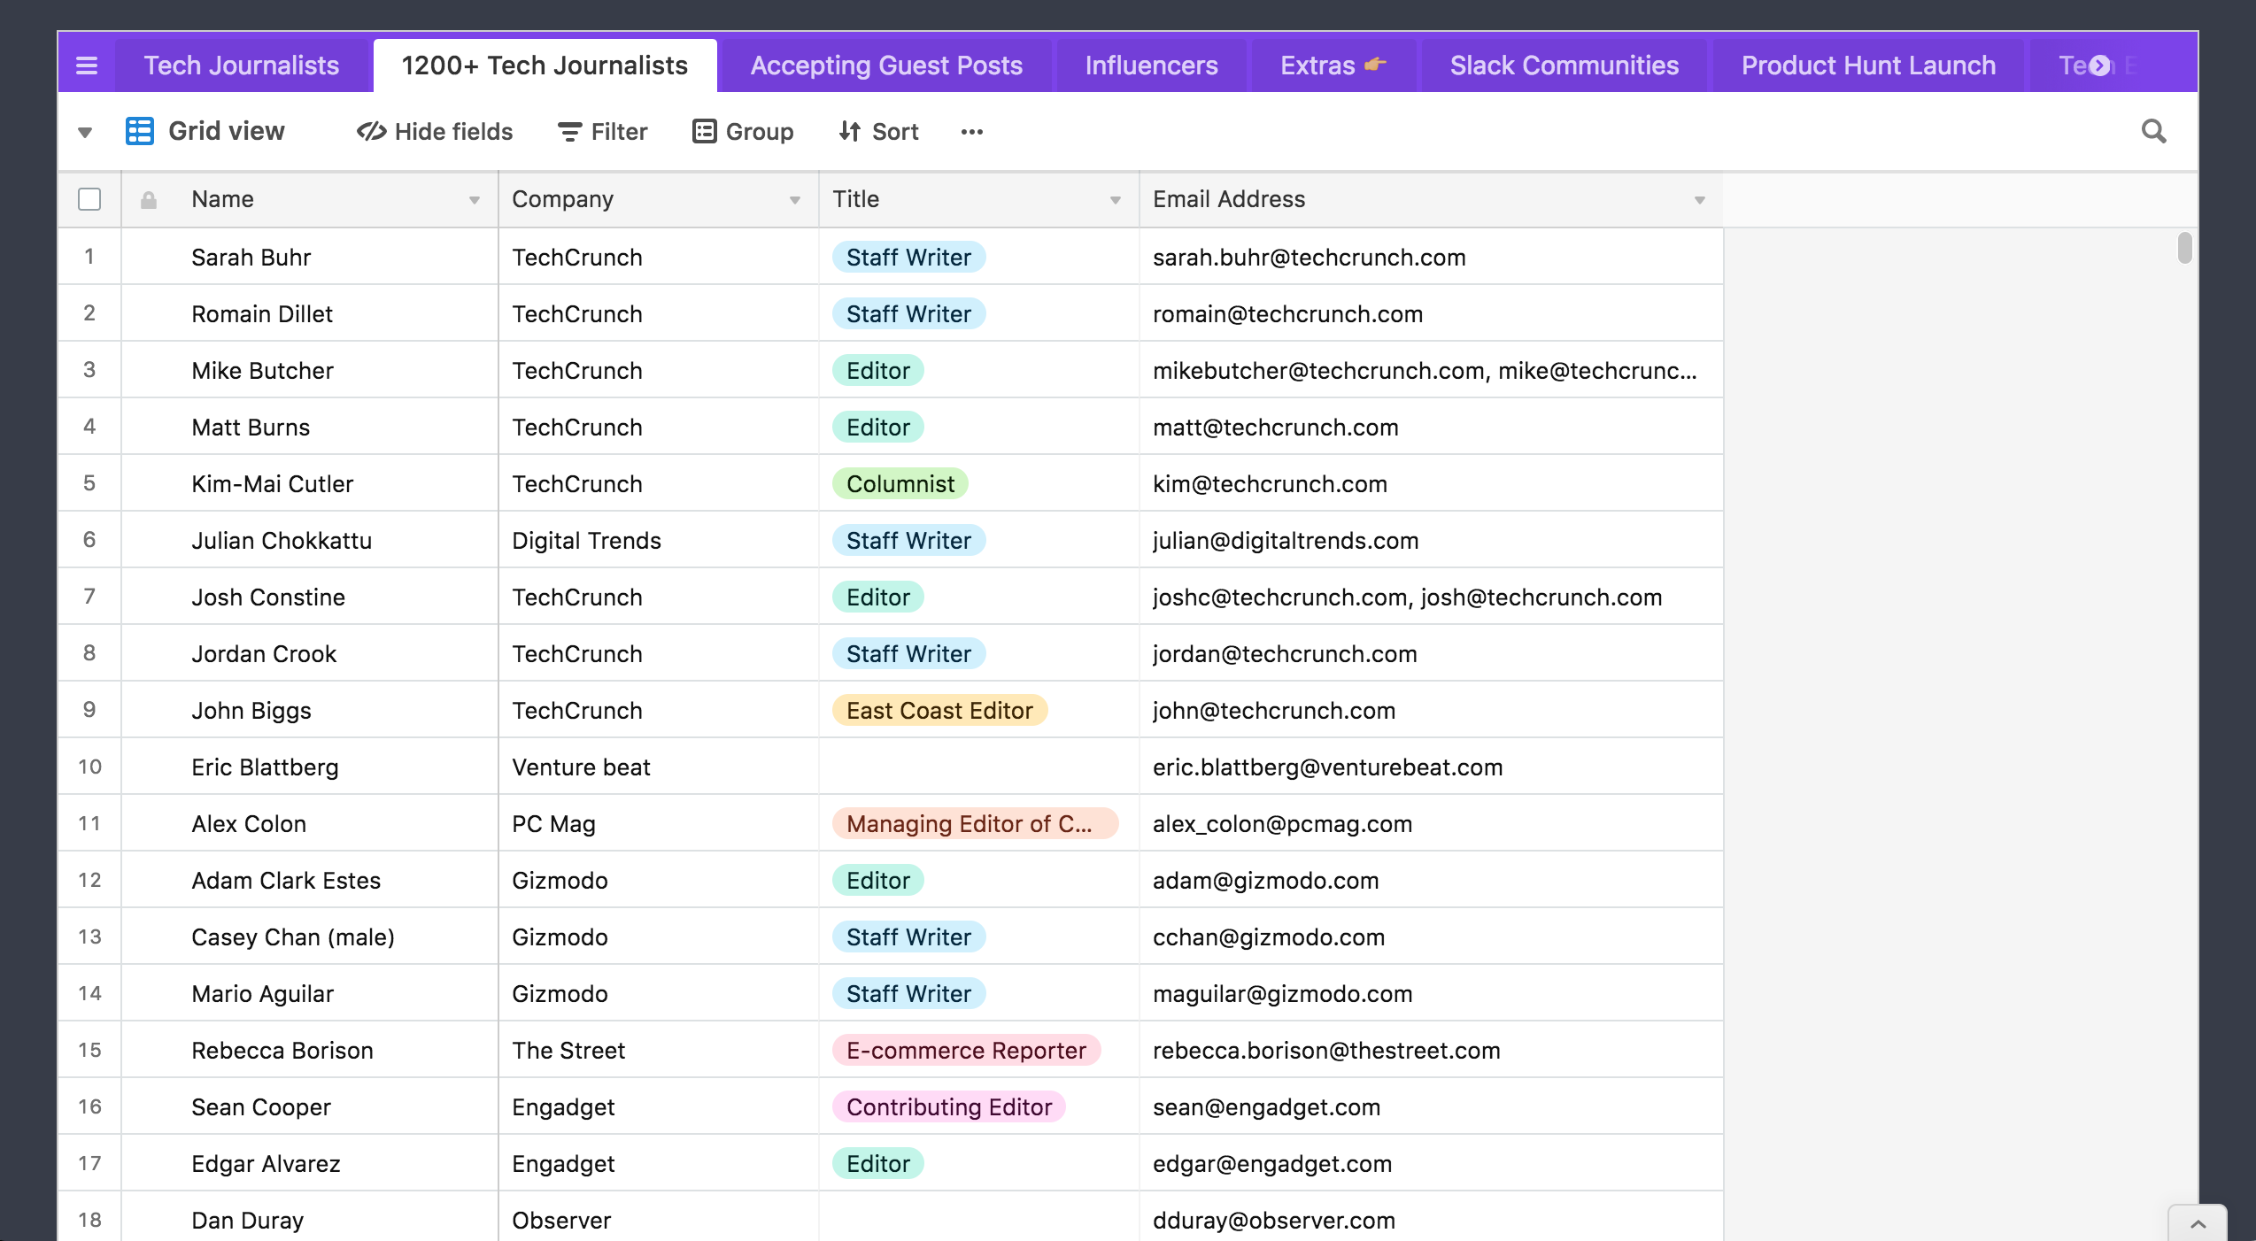Open the search magnifier icon
This screenshot has width=2256, height=1241.
pos(2153,131)
